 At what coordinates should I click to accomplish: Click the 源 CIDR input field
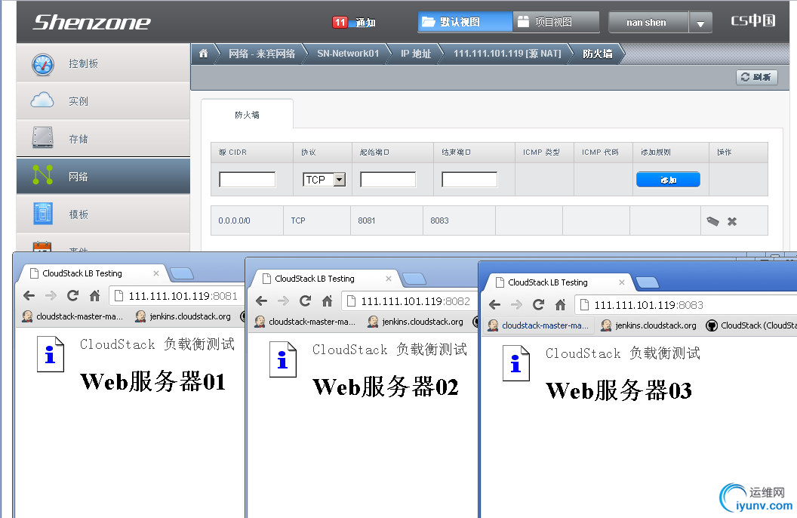coord(247,180)
